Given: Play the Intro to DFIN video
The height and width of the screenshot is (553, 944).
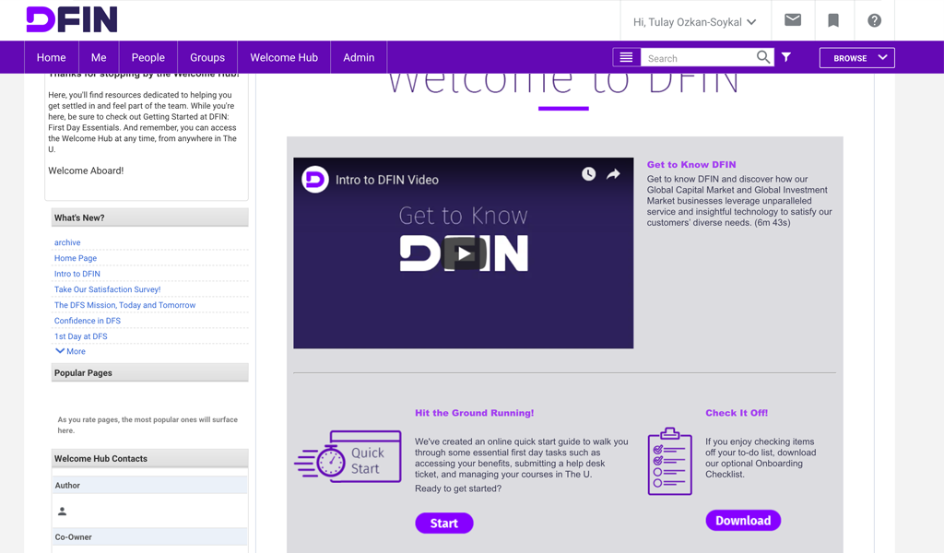Looking at the screenshot, I should [x=464, y=253].
